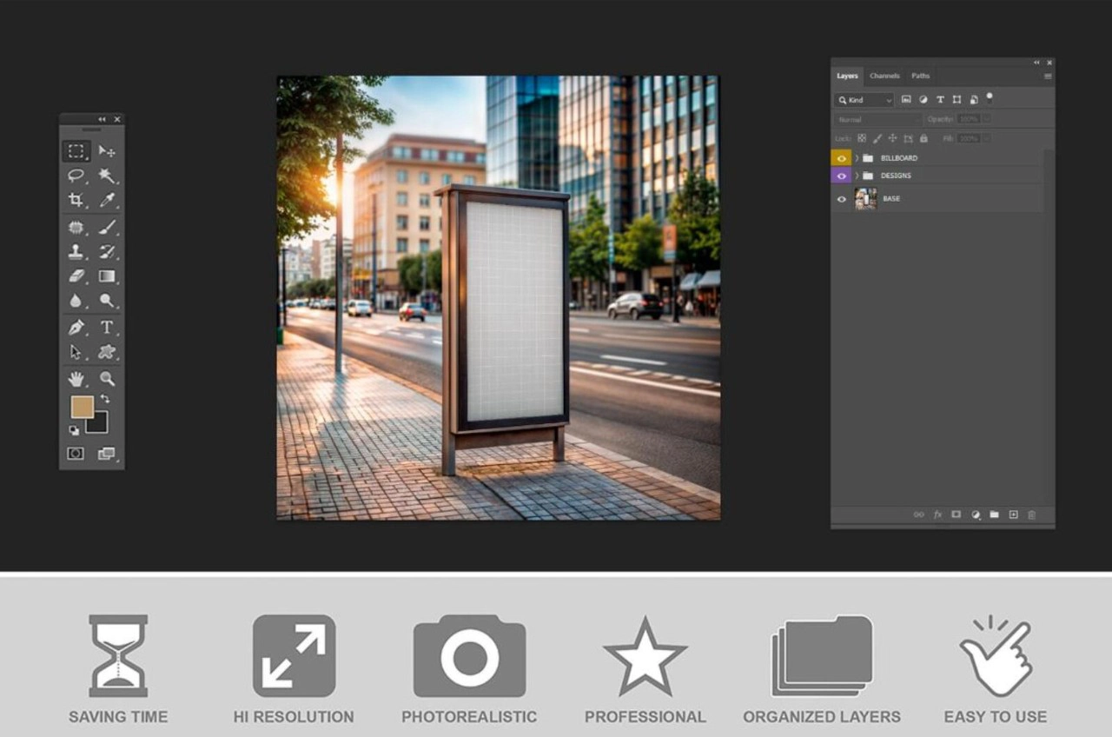Select the BILLBOARD group name
The height and width of the screenshot is (737, 1112).
(899, 158)
